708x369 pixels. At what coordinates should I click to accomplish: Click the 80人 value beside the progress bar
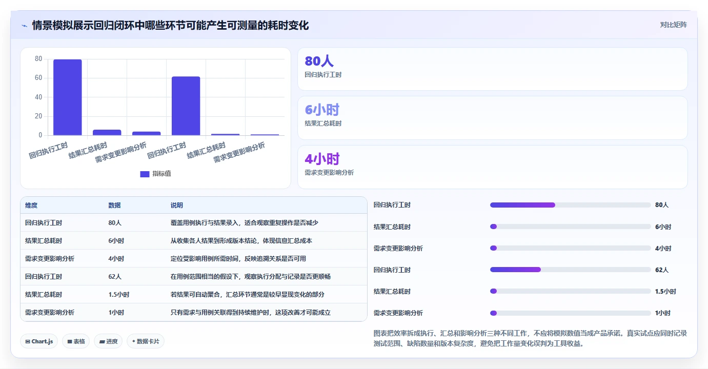click(662, 205)
